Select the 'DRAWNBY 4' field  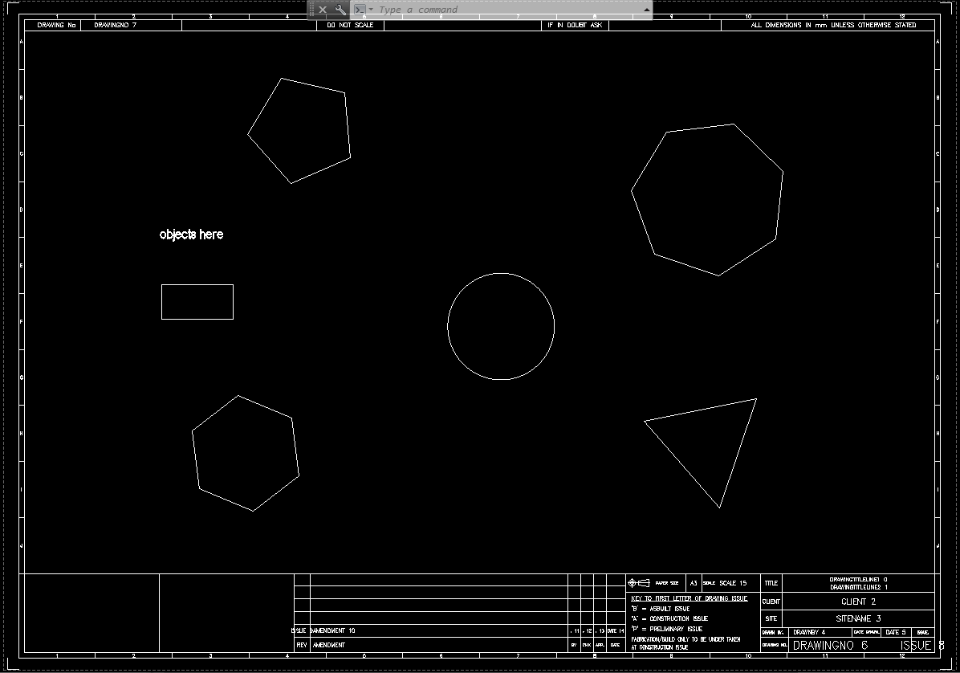pyautogui.click(x=809, y=632)
